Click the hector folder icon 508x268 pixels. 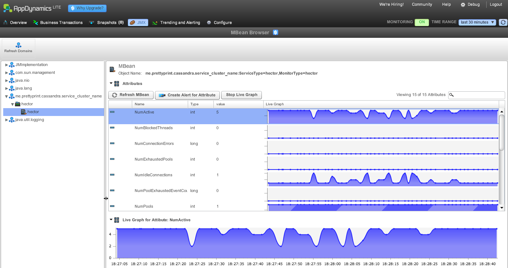(x=17, y=104)
